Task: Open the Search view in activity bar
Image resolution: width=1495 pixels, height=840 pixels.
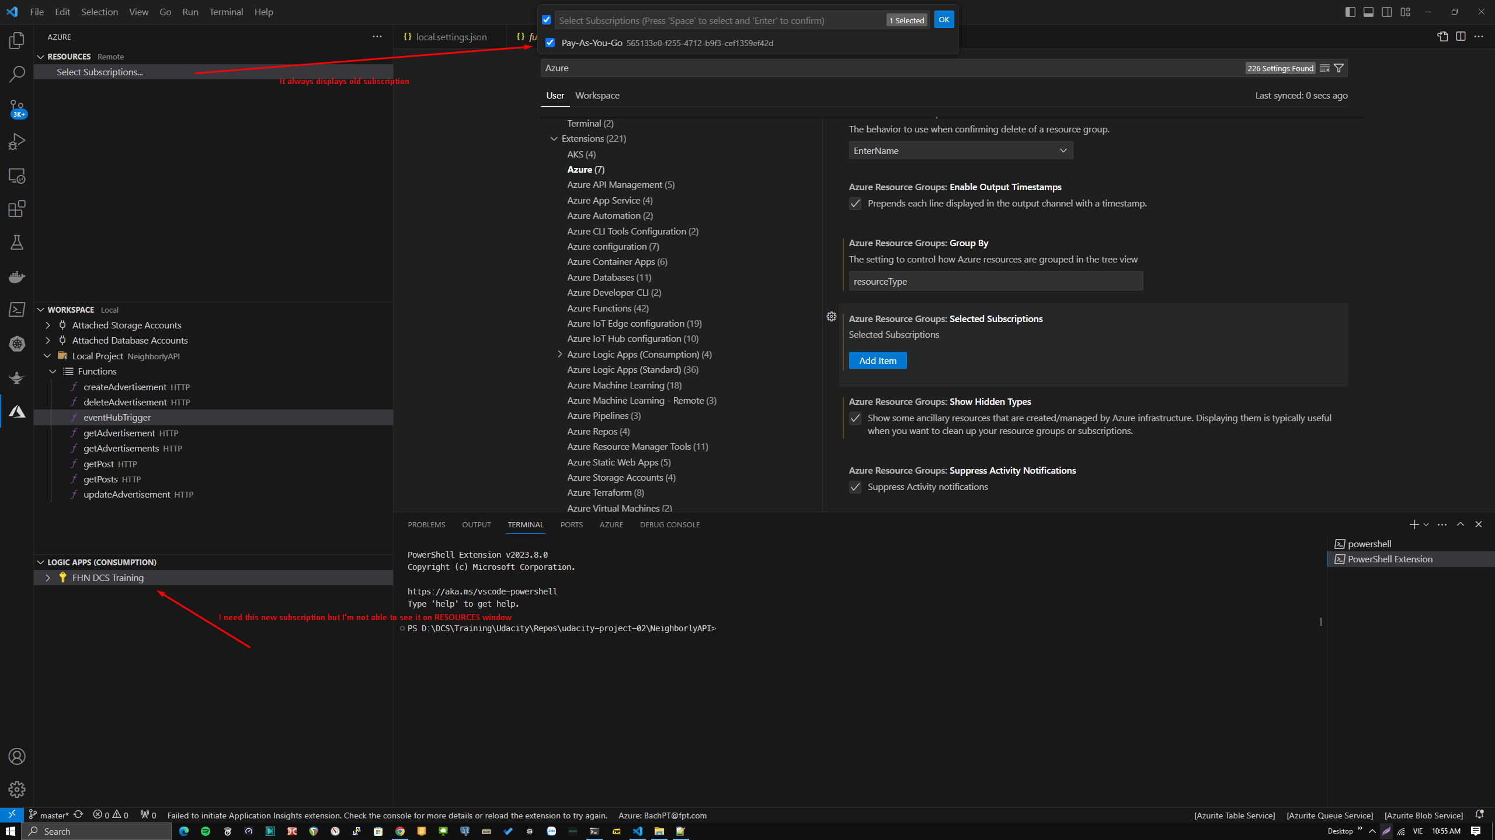Action: pyautogui.click(x=17, y=74)
